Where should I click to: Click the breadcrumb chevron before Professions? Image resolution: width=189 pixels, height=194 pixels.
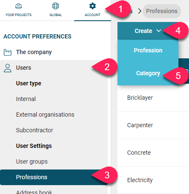[140, 11]
